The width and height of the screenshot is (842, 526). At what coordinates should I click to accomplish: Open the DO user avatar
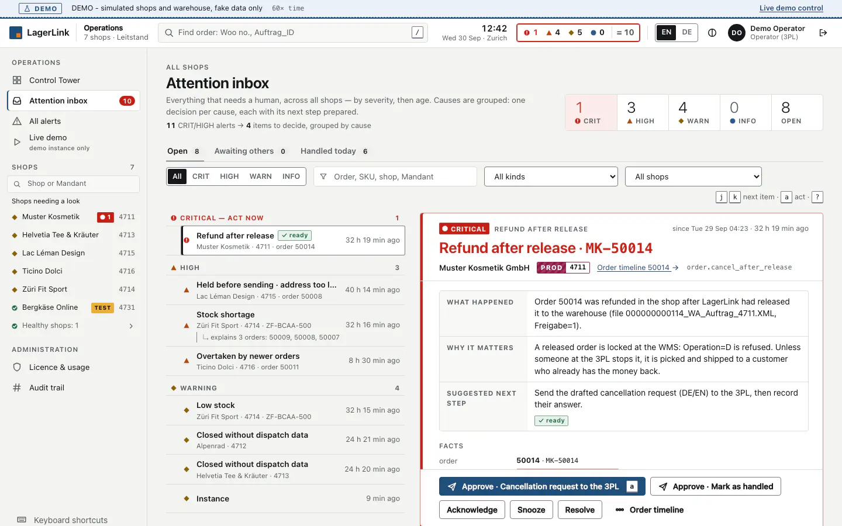click(x=736, y=33)
